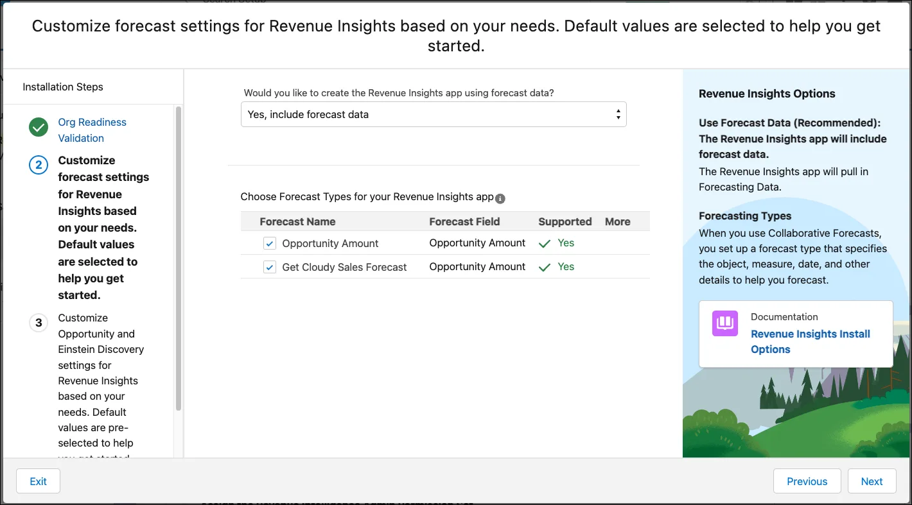
Task: Click the Documentation label in the card
Action: point(784,317)
